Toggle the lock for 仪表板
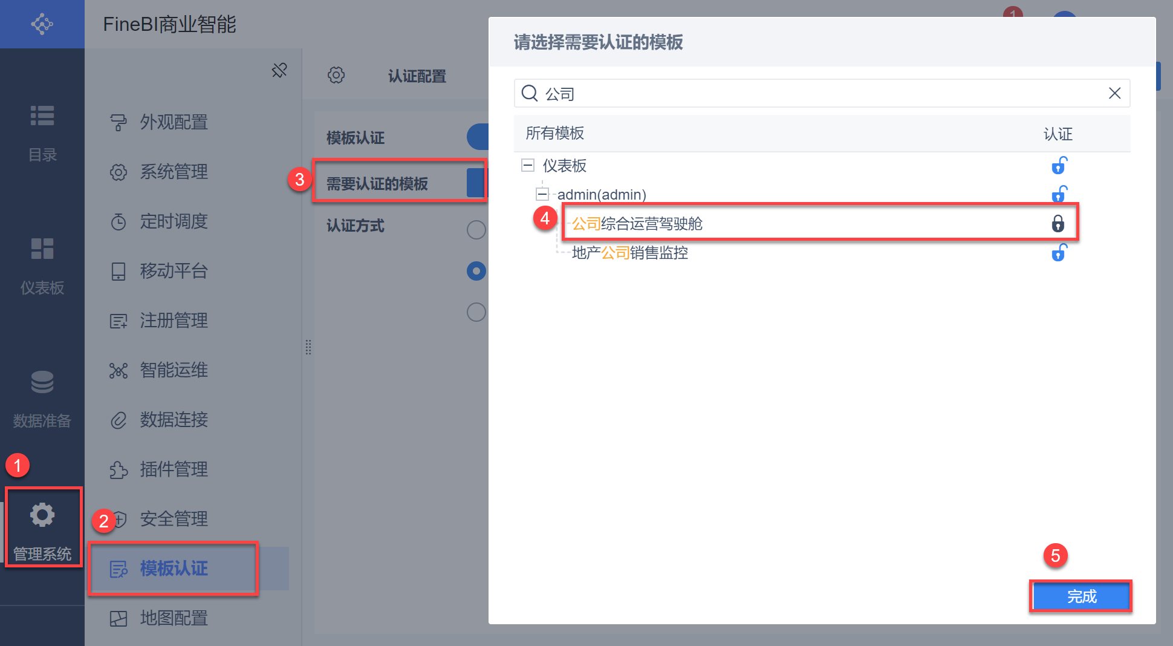The width and height of the screenshot is (1173, 646). pos(1059,165)
